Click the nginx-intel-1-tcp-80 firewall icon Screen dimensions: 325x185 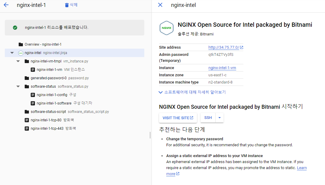[x=27, y=120]
